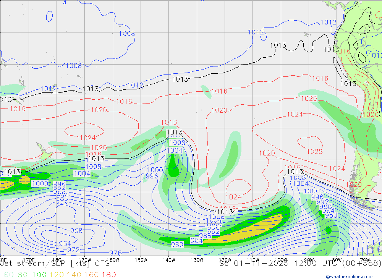Select the 120 kts legend value
382x280 pixels.
(x=57, y=275)
